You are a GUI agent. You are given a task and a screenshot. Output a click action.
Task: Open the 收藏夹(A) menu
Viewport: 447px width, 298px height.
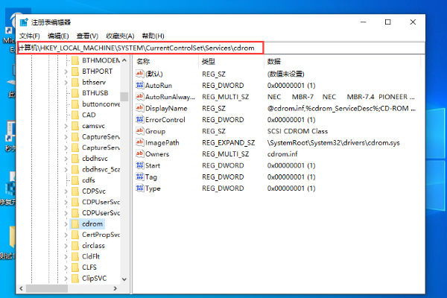click(x=120, y=36)
